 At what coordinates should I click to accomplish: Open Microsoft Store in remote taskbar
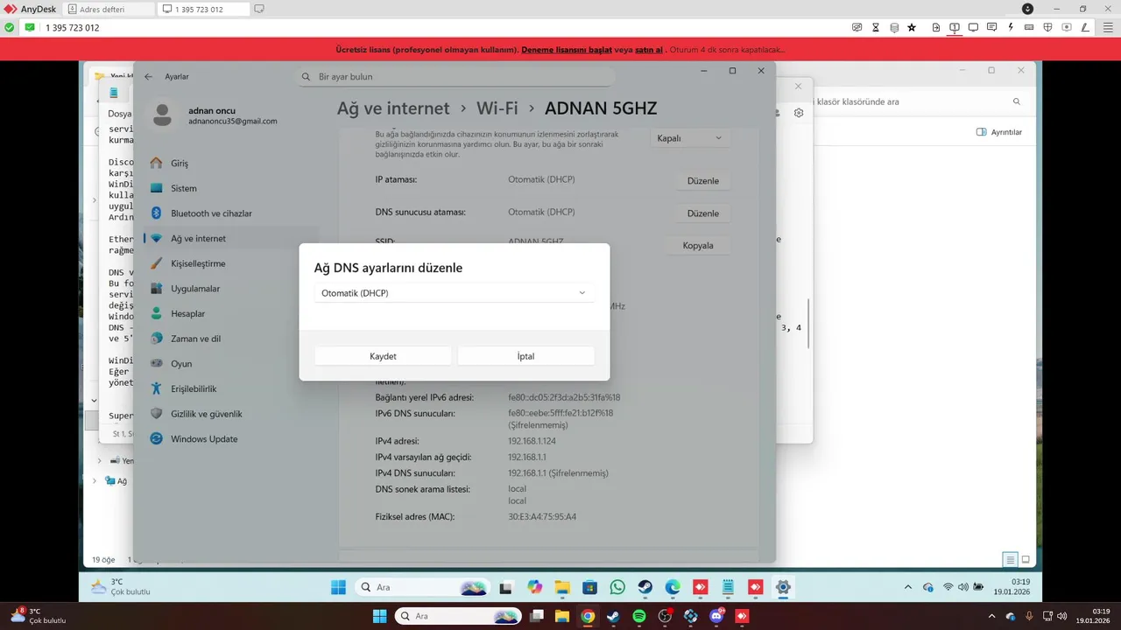click(589, 587)
